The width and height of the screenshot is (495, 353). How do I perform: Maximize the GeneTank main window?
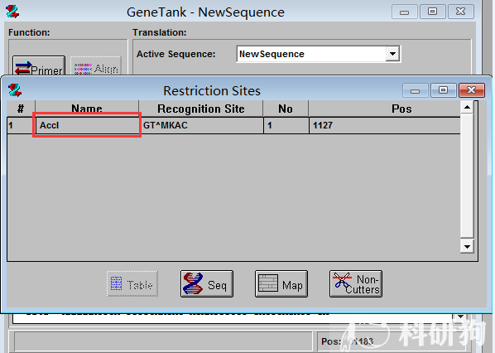pos(432,12)
